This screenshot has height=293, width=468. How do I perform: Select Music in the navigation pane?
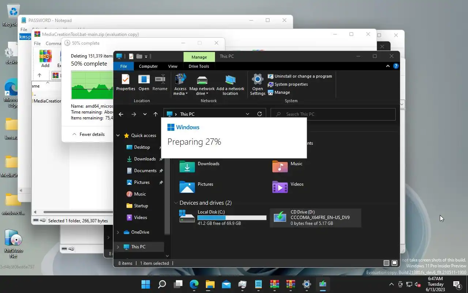[x=139, y=194]
